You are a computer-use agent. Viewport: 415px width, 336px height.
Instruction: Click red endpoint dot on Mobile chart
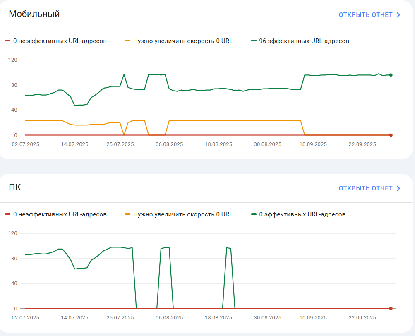coord(391,135)
